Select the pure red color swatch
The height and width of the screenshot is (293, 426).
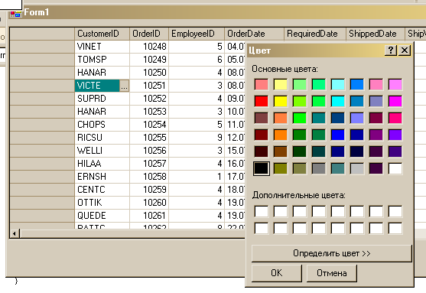click(x=262, y=102)
